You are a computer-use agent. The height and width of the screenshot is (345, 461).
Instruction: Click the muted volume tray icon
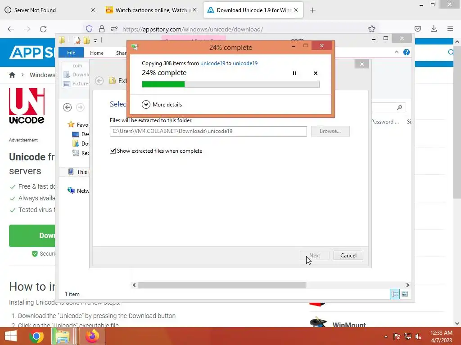pyautogui.click(x=418, y=336)
